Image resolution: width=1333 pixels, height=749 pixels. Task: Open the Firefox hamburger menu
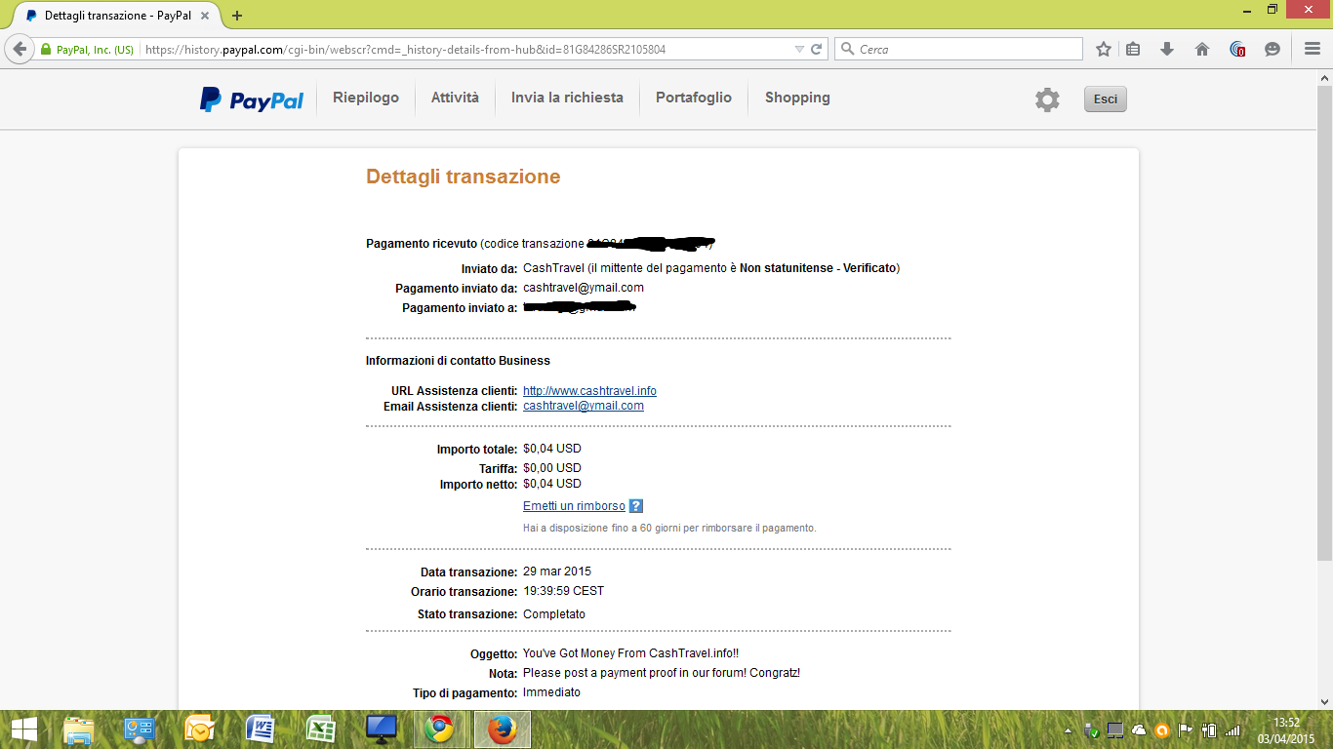coord(1313,49)
